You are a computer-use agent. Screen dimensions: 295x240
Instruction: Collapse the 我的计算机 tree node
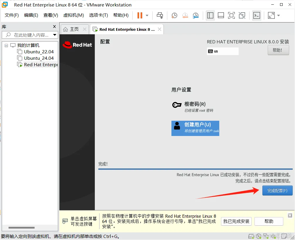[6, 45]
